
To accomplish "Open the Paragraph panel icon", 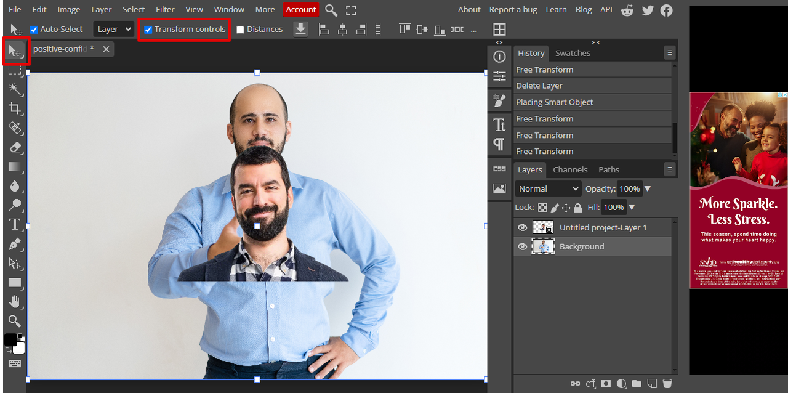I will [x=500, y=144].
